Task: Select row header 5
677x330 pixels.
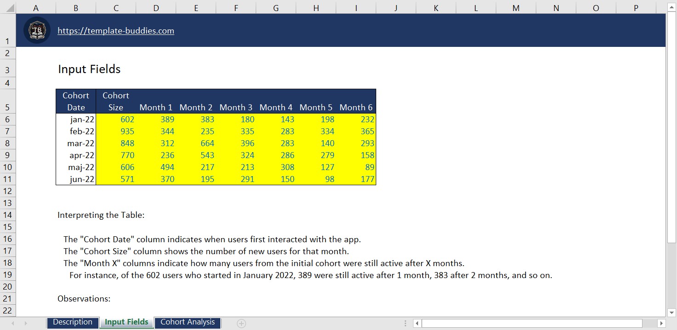Action: 7,107
